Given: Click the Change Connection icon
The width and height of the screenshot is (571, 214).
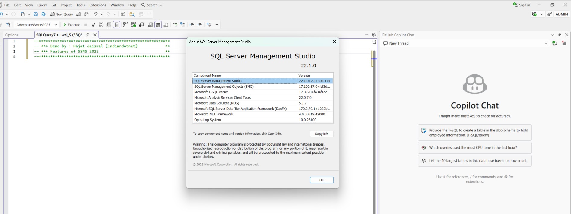Looking at the screenshot, I should [x=8, y=25].
